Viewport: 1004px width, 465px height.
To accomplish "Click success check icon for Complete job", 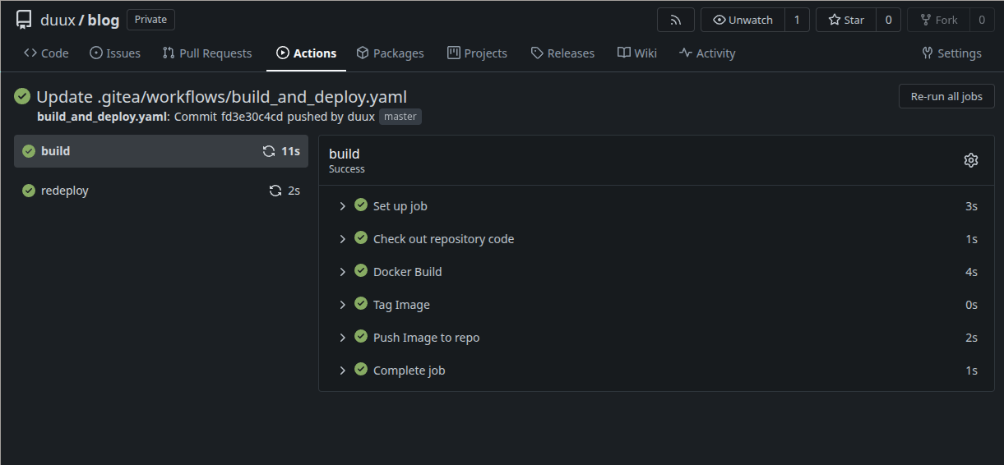I will tap(360, 369).
